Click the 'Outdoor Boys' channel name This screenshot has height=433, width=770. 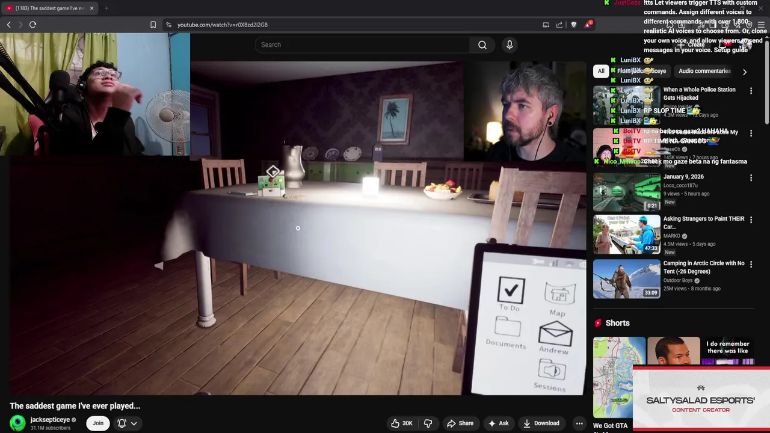pyautogui.click(x=678, y=280)
